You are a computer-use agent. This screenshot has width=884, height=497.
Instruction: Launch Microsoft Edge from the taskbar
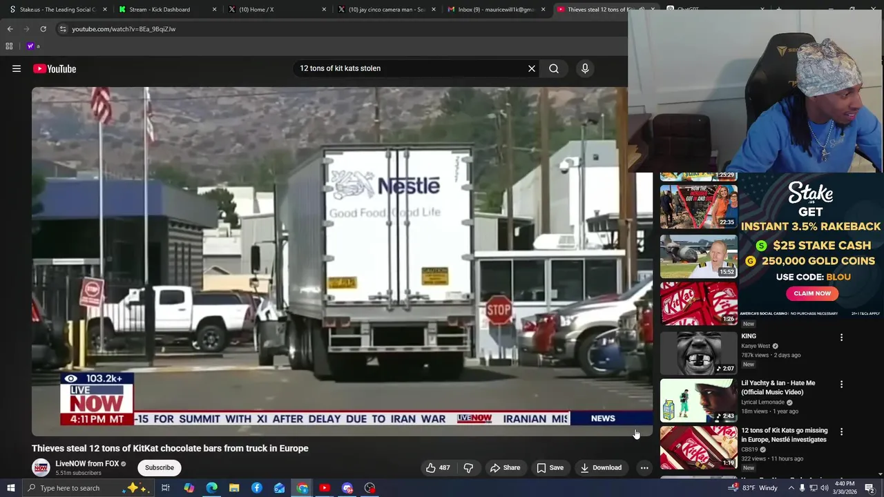(x=211, y=488)
